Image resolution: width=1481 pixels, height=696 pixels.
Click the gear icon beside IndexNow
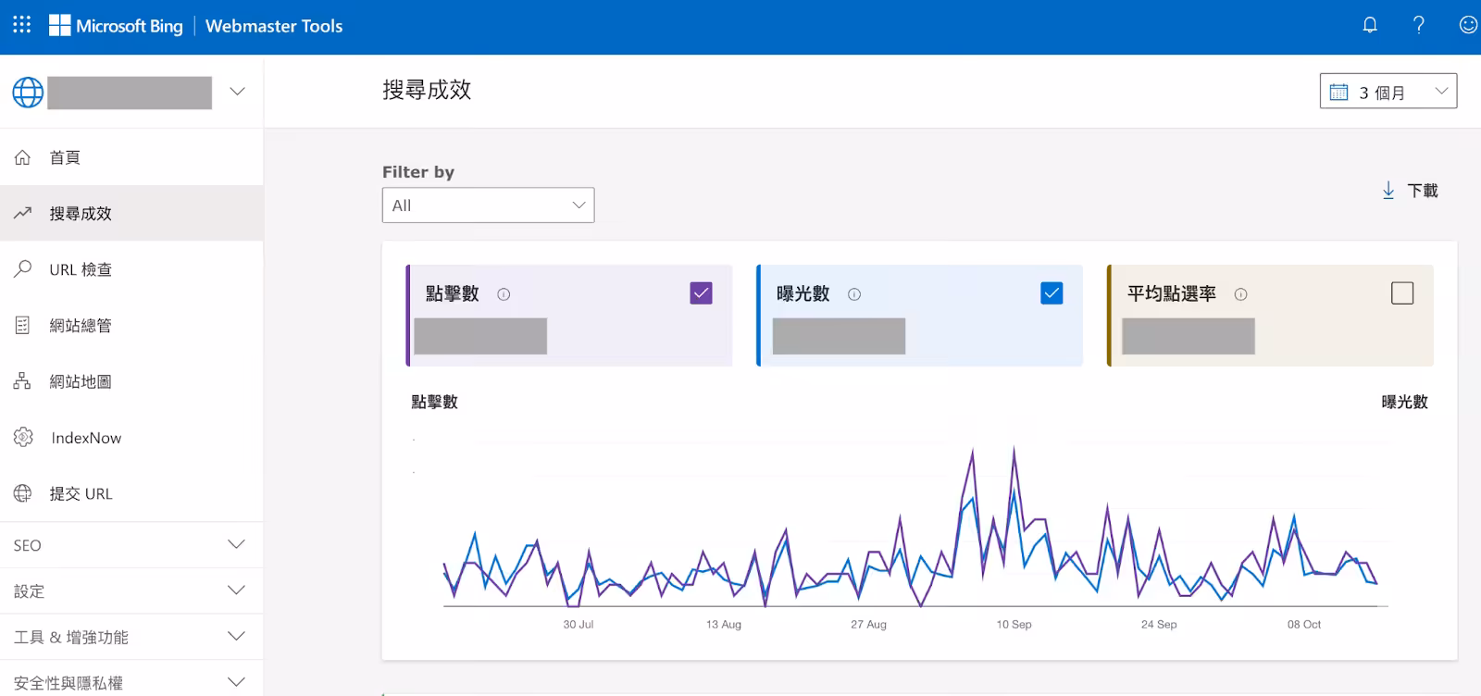23,437
